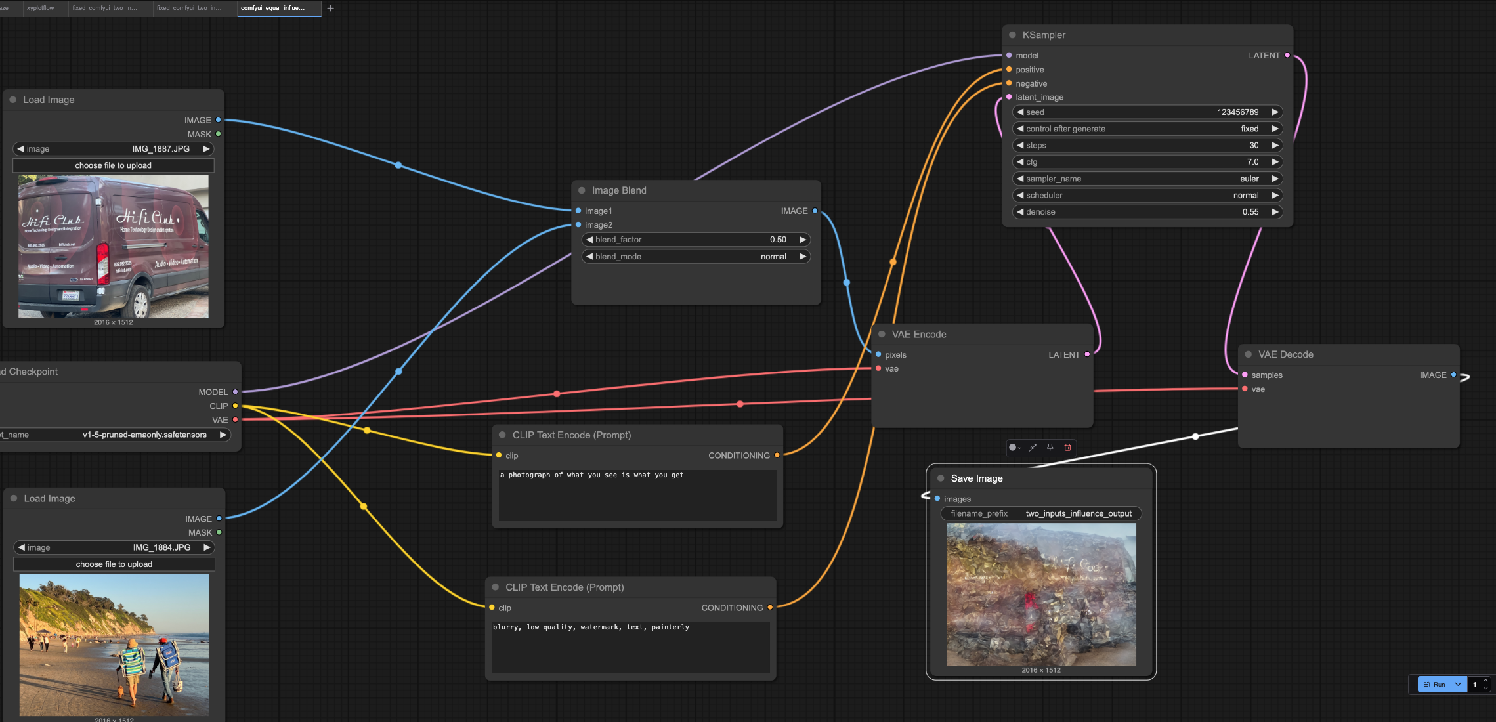Delete the selected Save Image node

1067,448
